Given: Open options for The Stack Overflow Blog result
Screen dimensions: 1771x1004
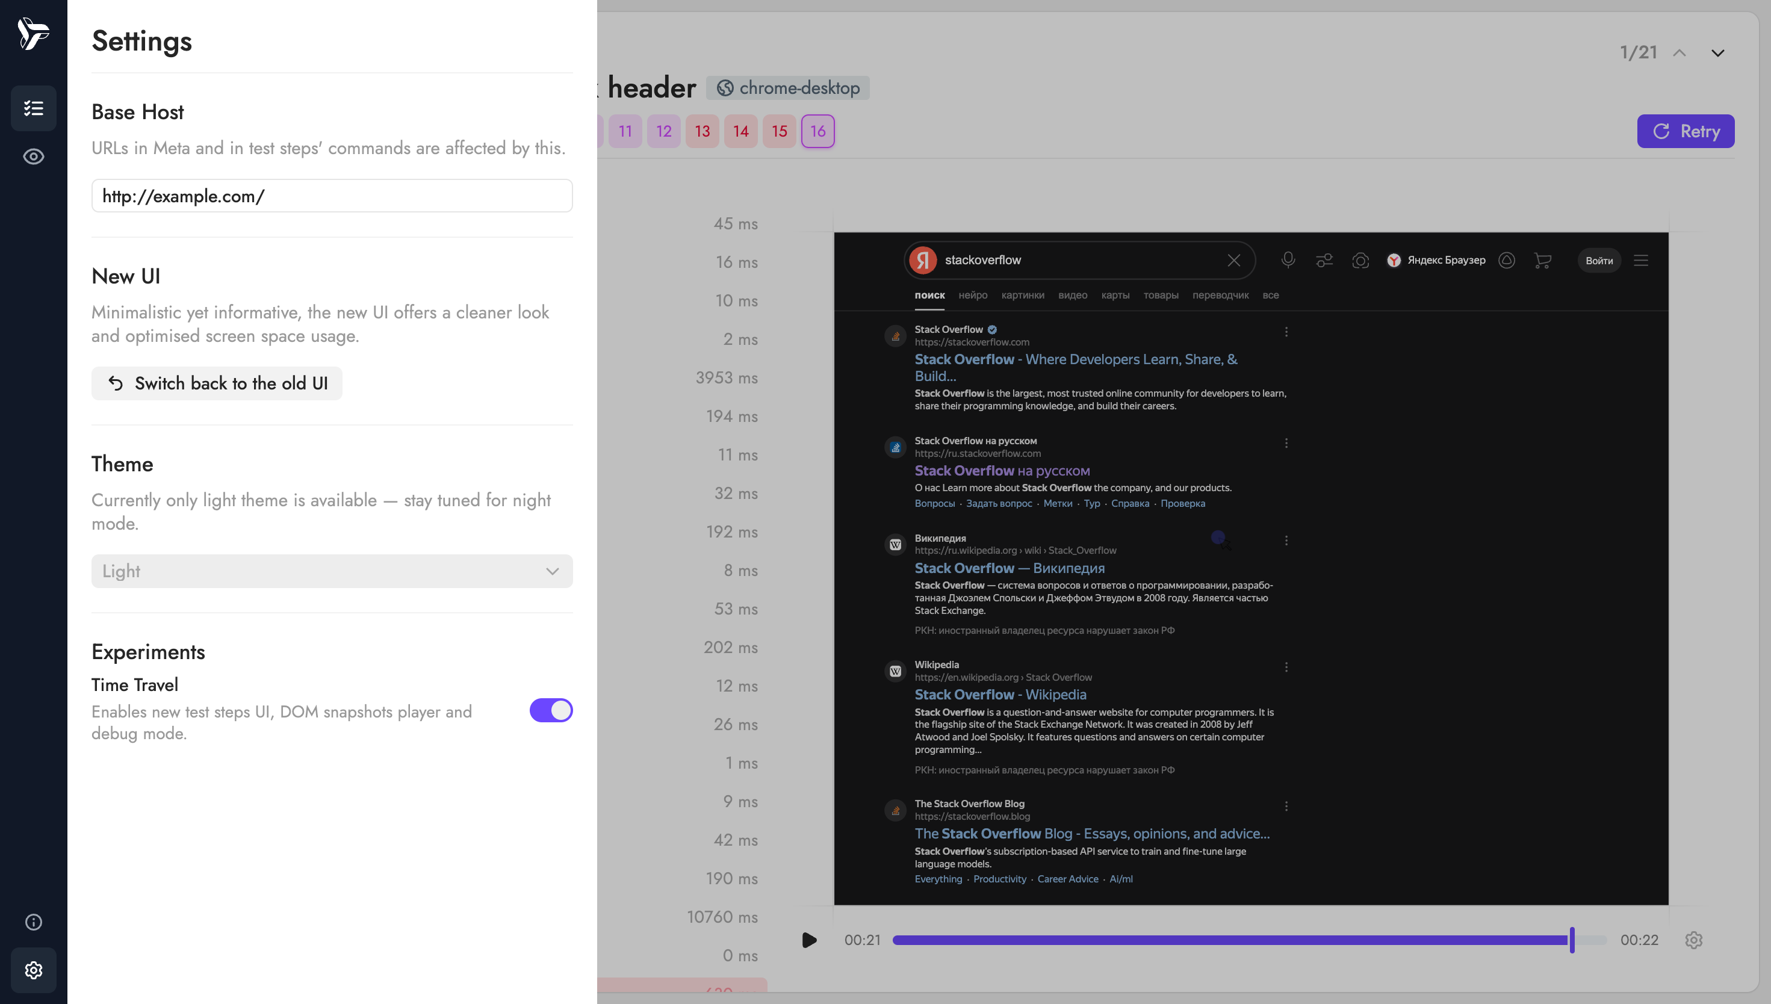Looking at the screenshot, I should 1286,806.
